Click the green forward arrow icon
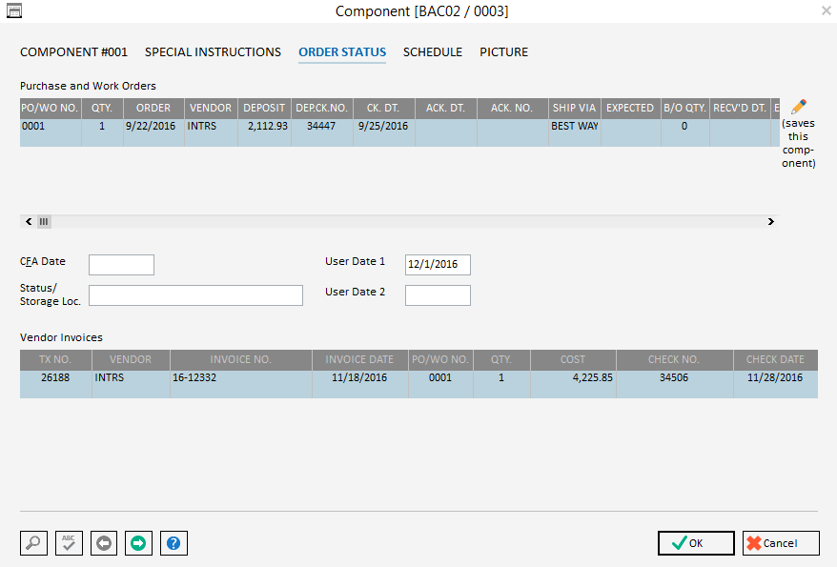This screenshot has height=567, width=837. click(138, 542)
